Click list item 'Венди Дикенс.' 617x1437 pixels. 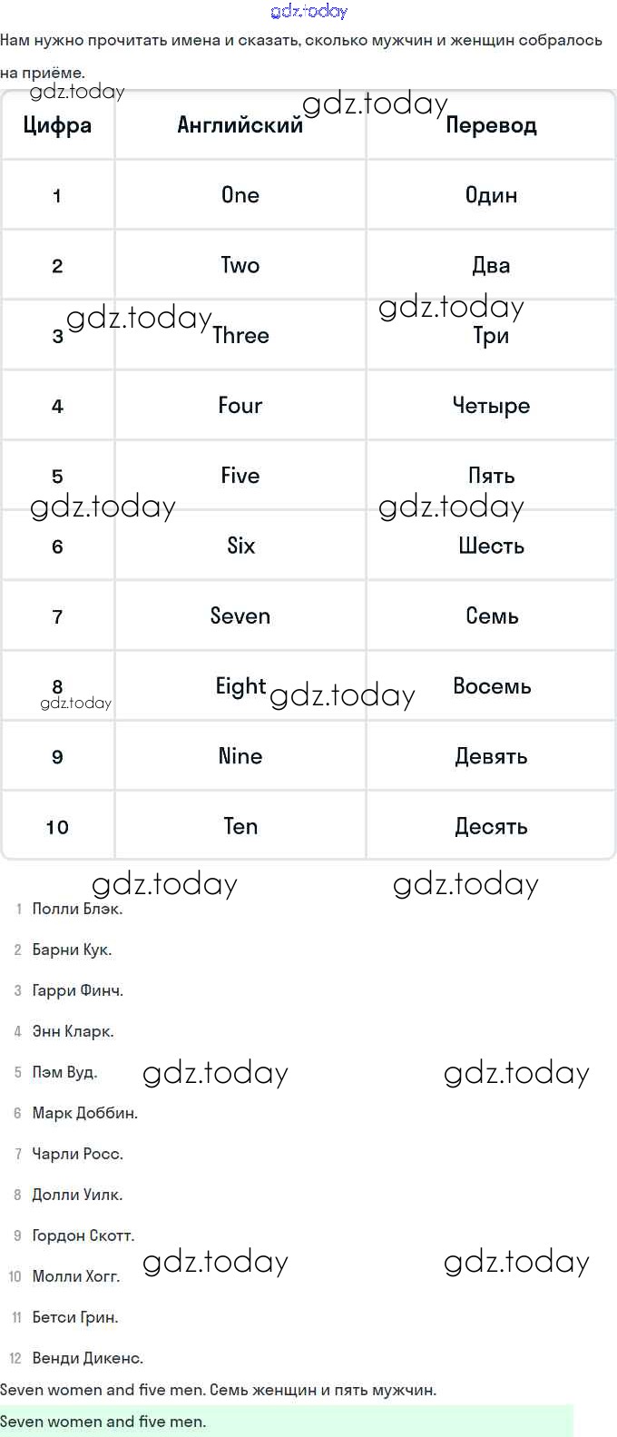click(87, 1358)
